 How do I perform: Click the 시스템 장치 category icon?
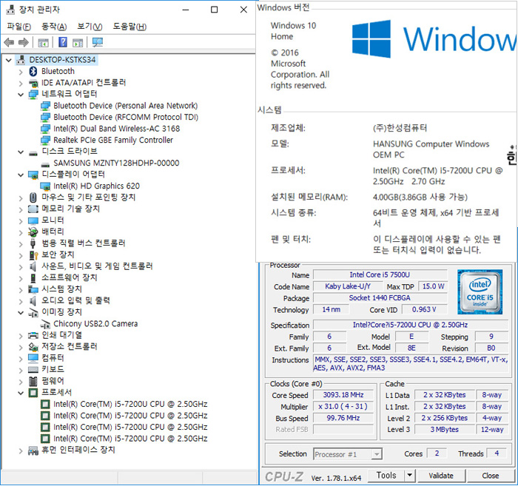coord(33,289)
